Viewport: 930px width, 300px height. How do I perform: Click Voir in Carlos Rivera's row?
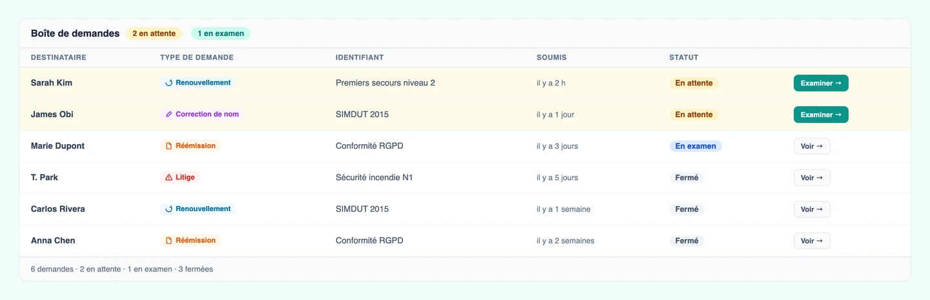812,209
